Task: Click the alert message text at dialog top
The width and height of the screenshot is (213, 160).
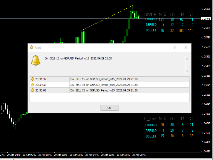Action: pos(78,58)
